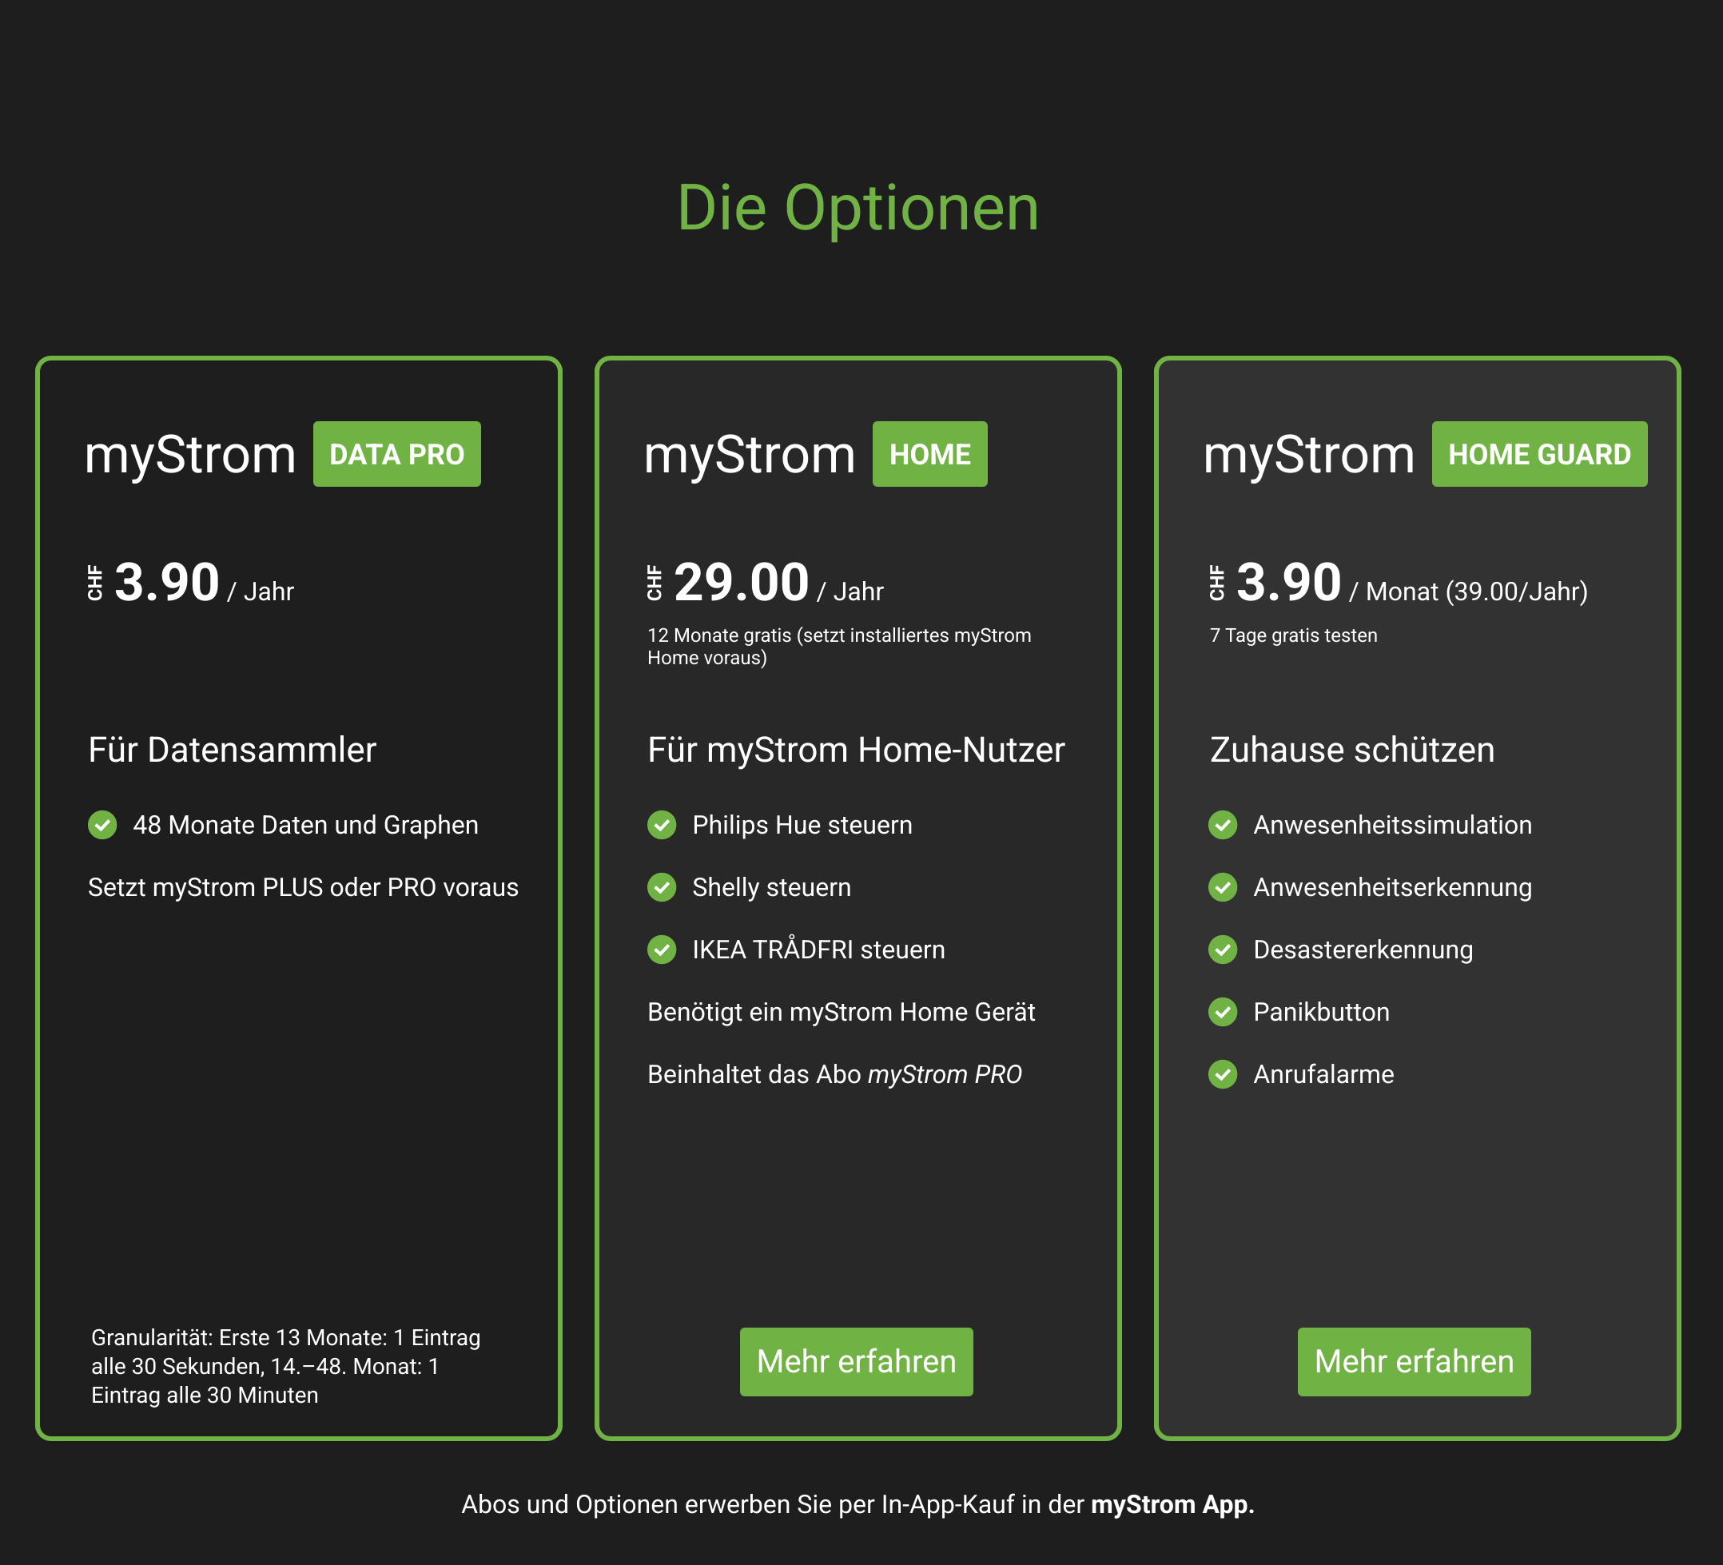1723x1565 pixels.
Task: Click the checkmark icon next to Desastererkennung
Action: tap(1222, 950)
